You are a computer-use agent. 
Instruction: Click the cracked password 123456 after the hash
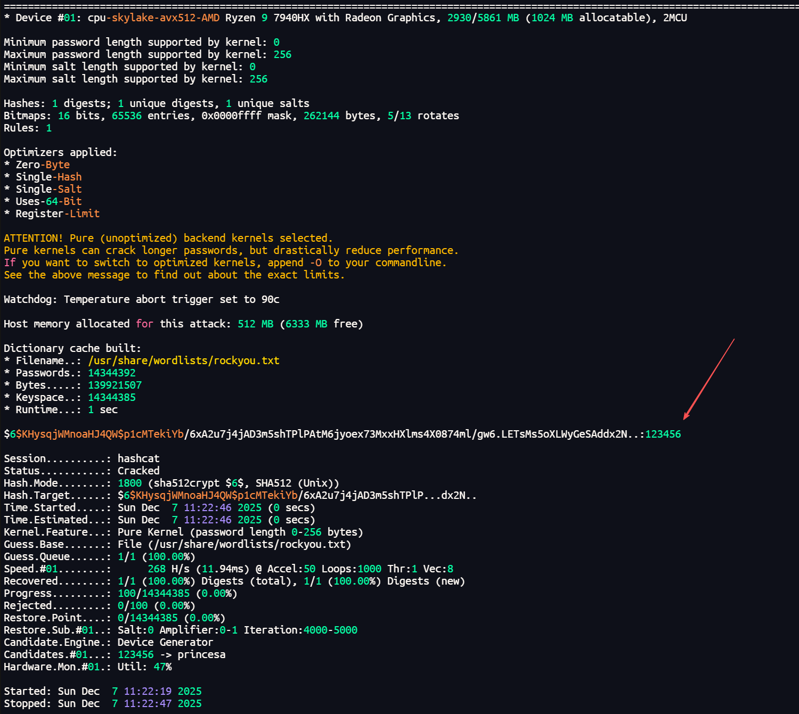[x=663, y=434]
